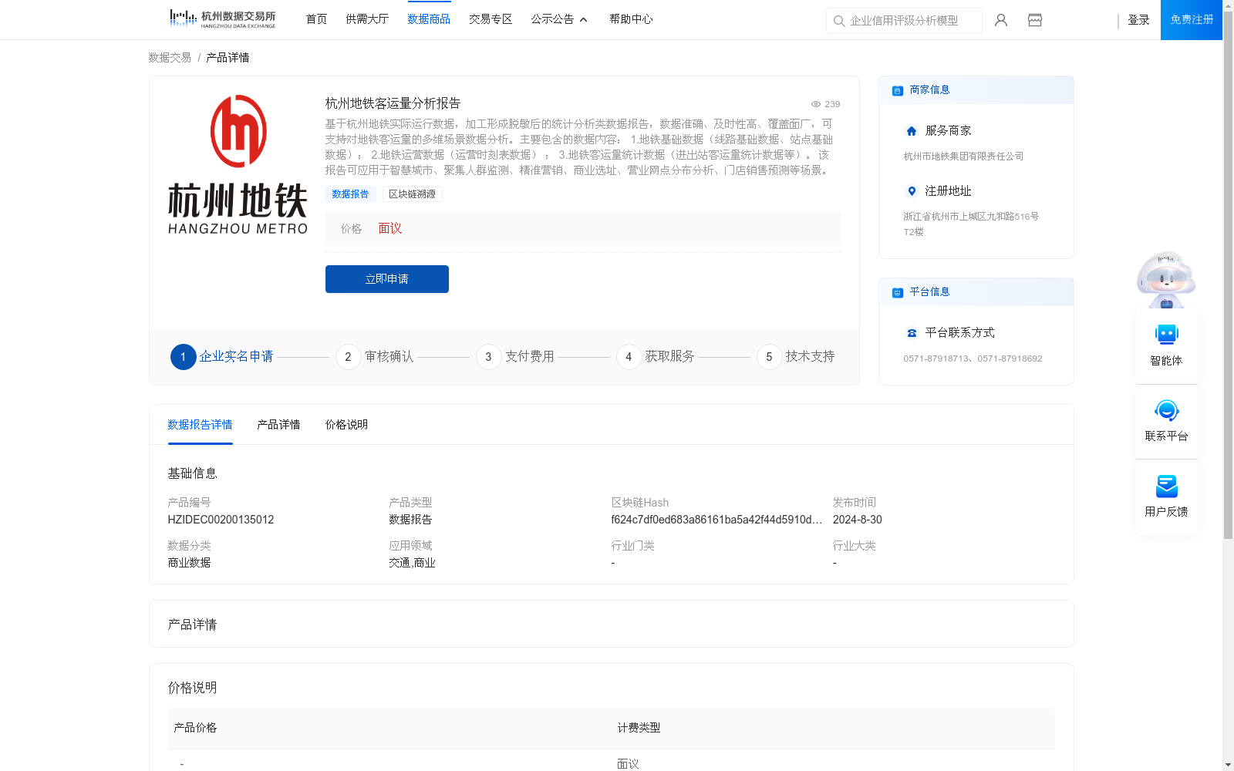Expand the 公示公告 dropdown menu
The height and width of the screenshot is (771, 1234).
click(559, 19)
